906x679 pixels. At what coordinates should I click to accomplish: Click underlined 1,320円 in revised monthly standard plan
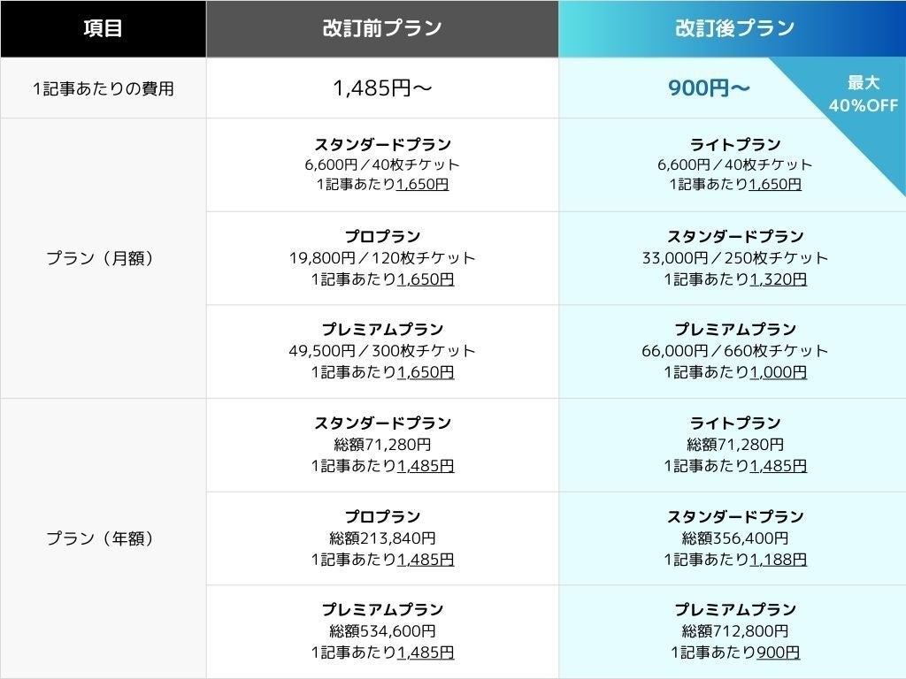click(x=778, y=279)
